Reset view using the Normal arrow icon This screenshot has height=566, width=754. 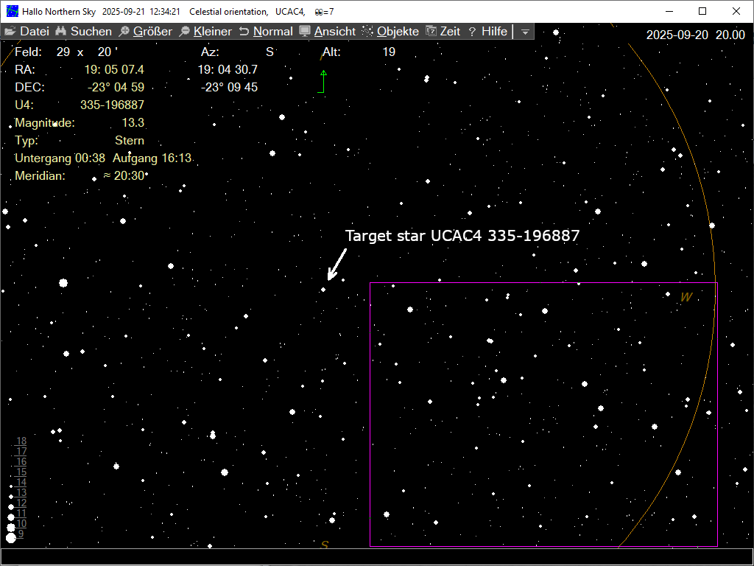click(244, 32)
